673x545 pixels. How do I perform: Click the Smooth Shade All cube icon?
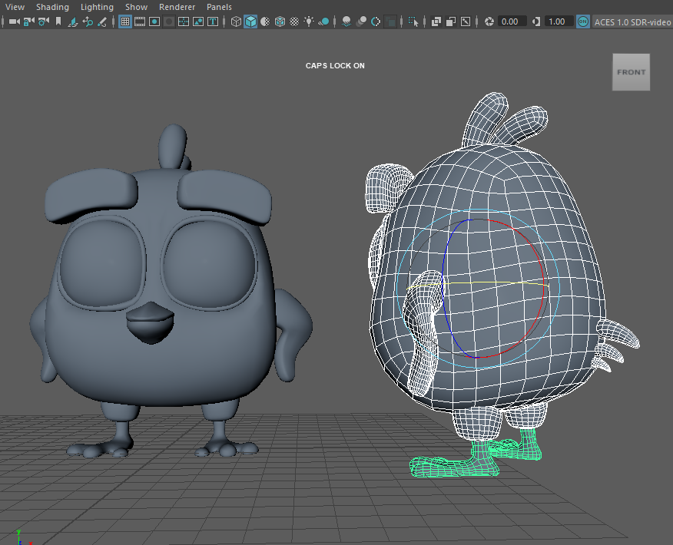[x=250, y=21]
